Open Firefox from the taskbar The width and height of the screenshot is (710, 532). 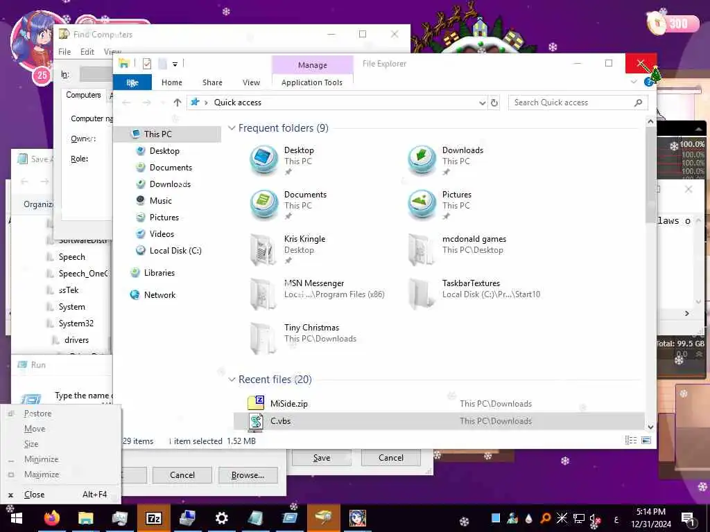pyautogui.click(x=52, y=518)
